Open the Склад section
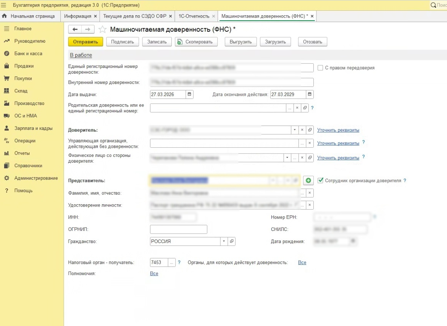Viewport: 447px width, 326px height. point(21,91)
